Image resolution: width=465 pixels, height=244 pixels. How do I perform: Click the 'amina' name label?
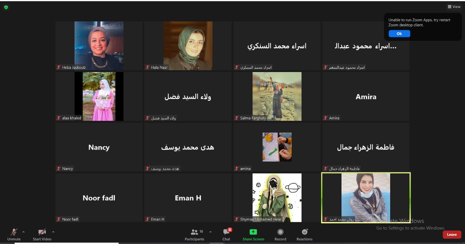pos(245,169)
